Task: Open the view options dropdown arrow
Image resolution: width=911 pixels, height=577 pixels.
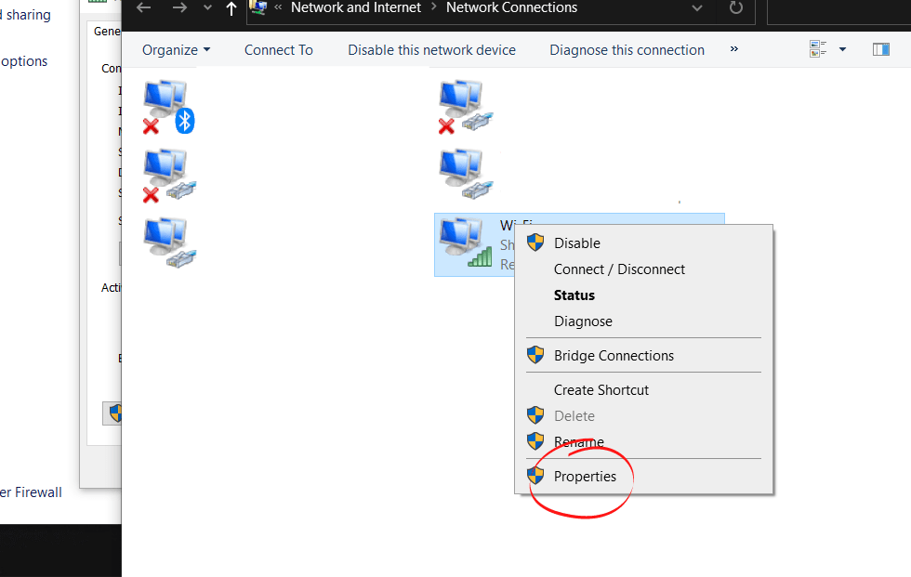Action: tap(842, 49)
